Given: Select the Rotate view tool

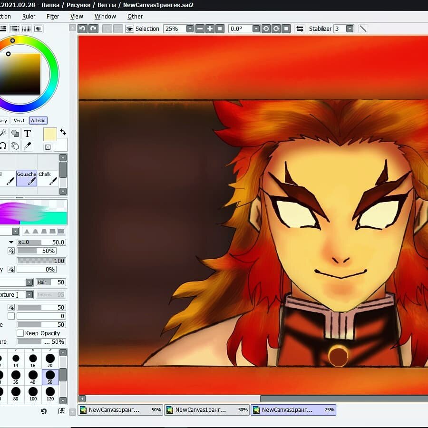Looking at the screenshot, I should click(x=3, y=146).
